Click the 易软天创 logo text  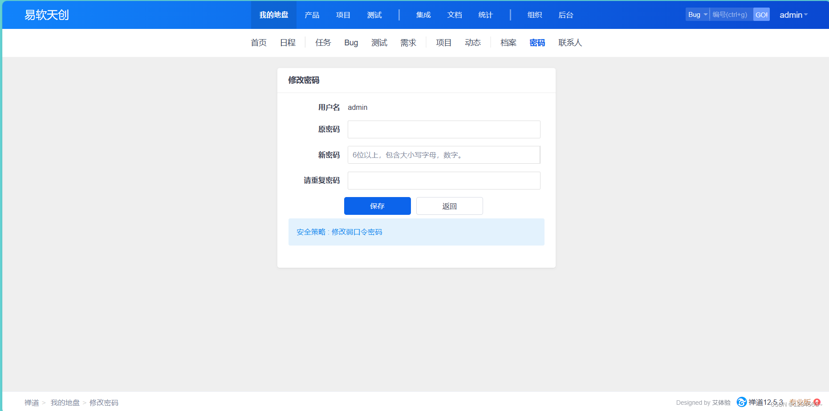[x=46, y=15]
